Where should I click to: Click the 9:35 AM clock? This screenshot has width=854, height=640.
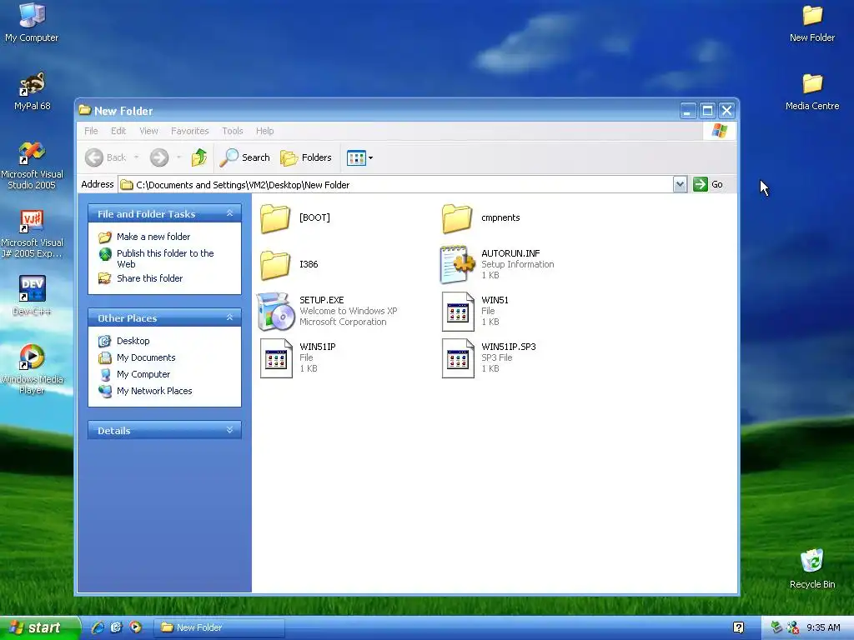[823, 627]
